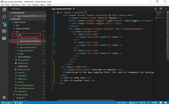The width and height of the screenshot is (169, 104).
Task: Open polyfills.ts file
Action: [27, 76]
